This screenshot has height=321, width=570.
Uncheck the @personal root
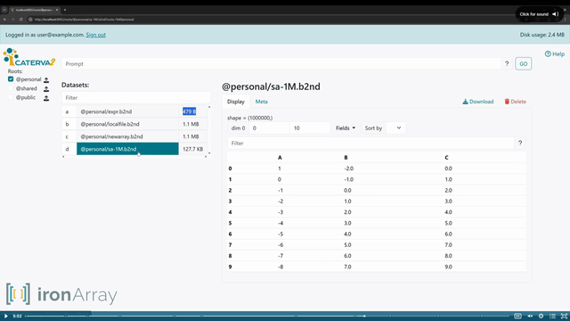pos(11,79)
